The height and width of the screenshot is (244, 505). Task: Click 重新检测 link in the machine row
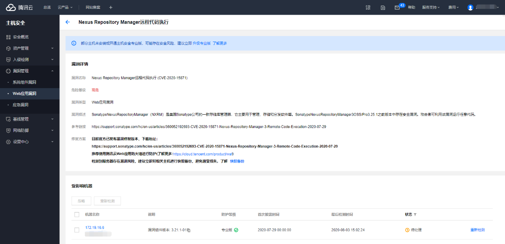tap(478, 230)
